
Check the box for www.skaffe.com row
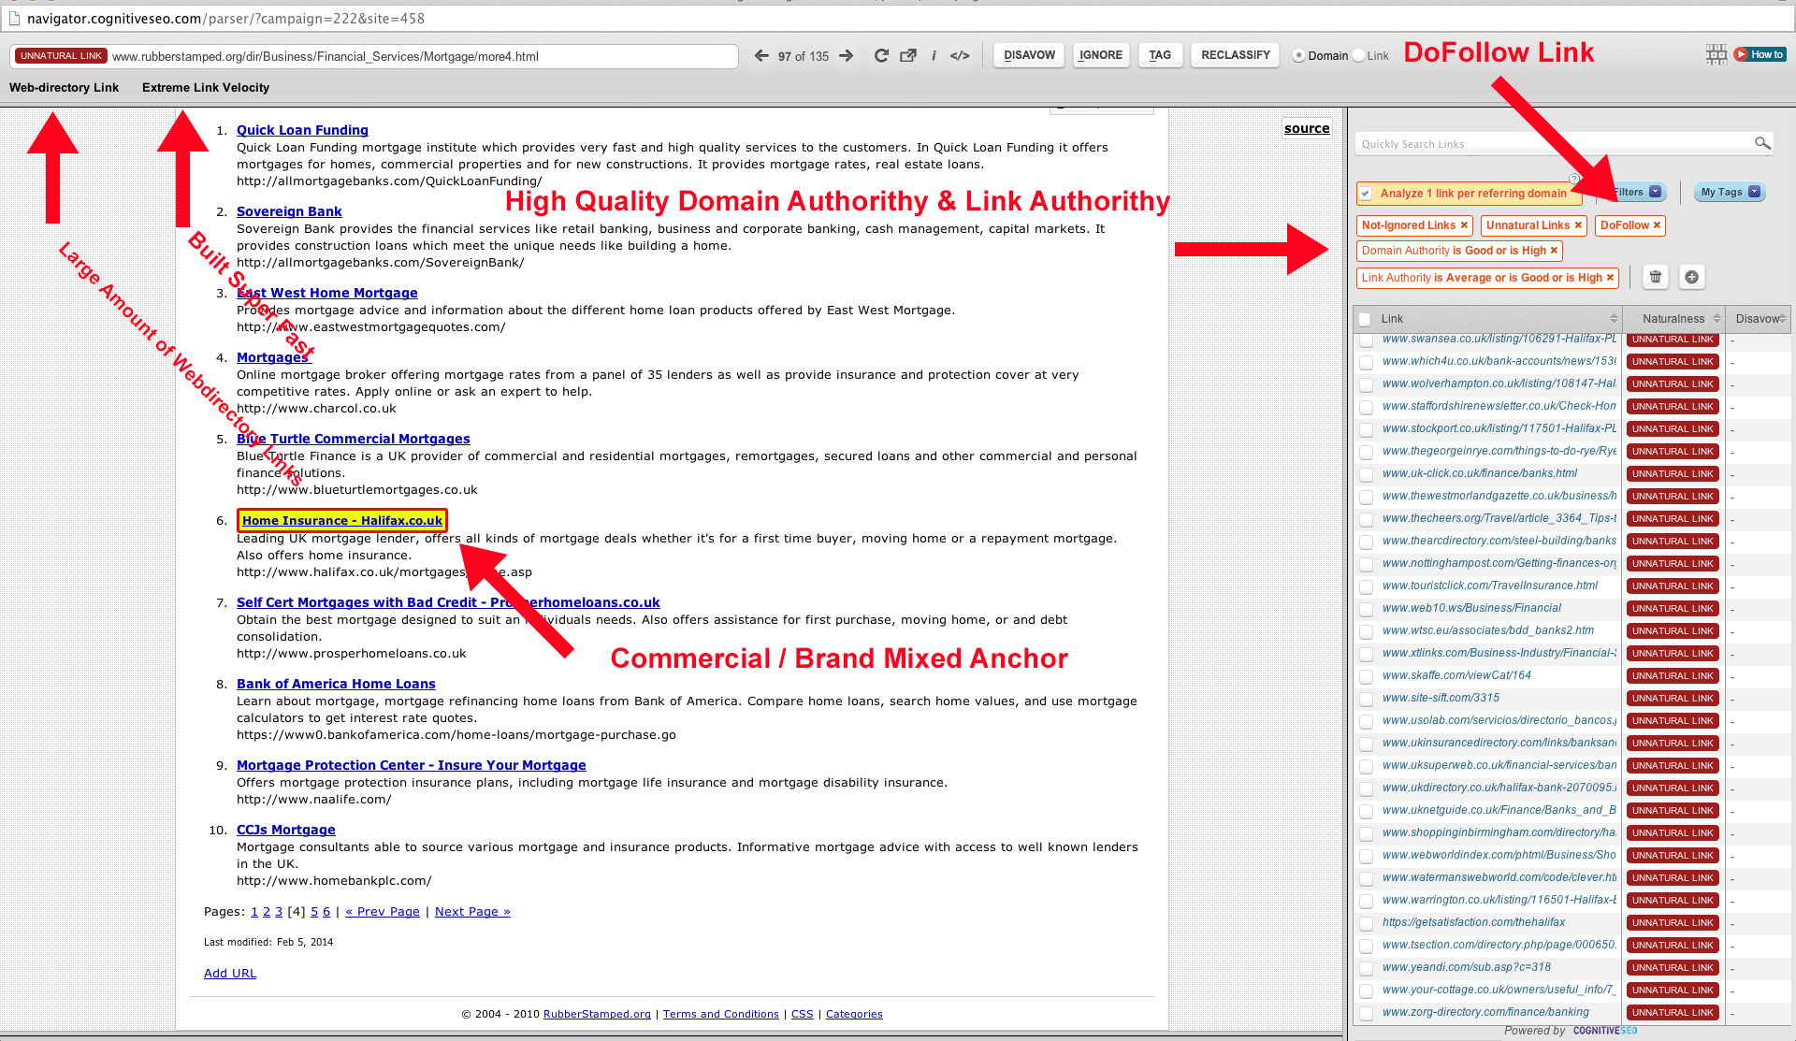point(1367,676)
